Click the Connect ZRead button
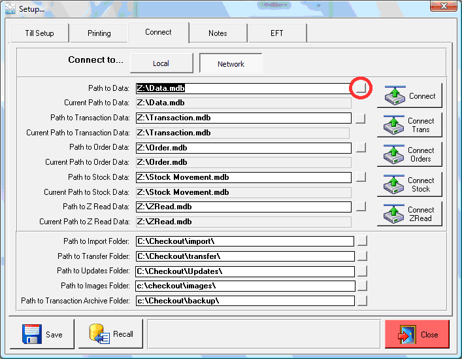The image size is (462, 359). click(410, 214)
